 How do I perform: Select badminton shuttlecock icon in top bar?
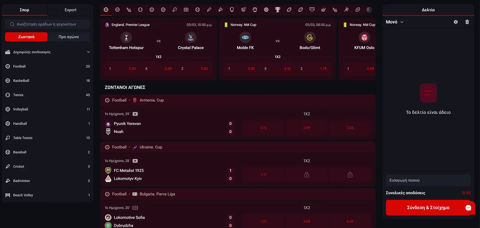(221, 10)
